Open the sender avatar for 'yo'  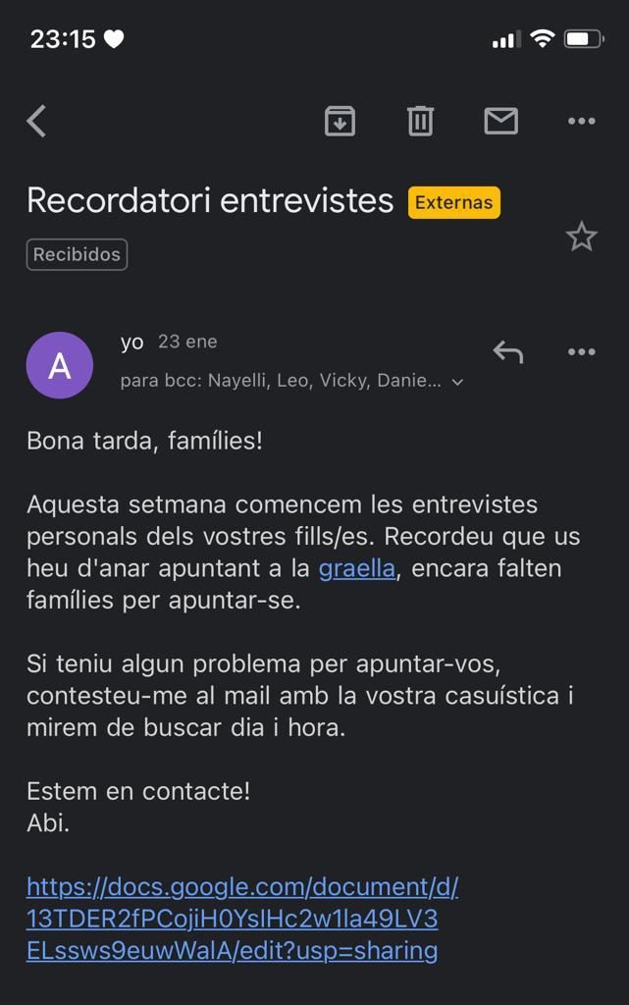pos(60,364)
